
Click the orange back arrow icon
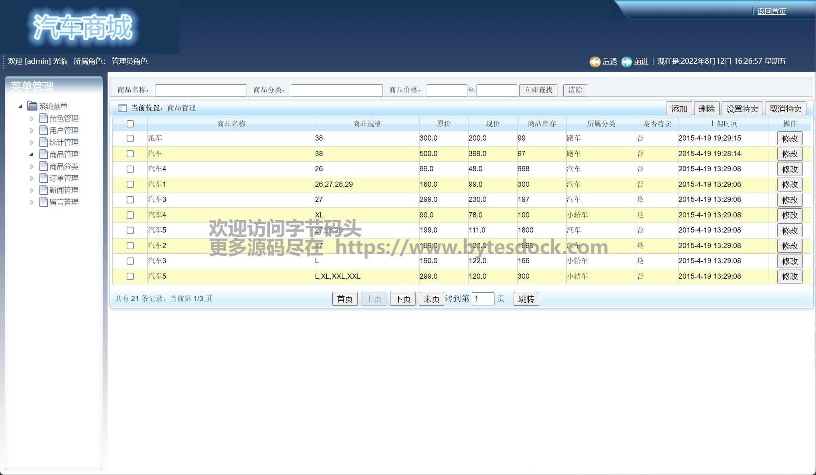tap(594, 62)
